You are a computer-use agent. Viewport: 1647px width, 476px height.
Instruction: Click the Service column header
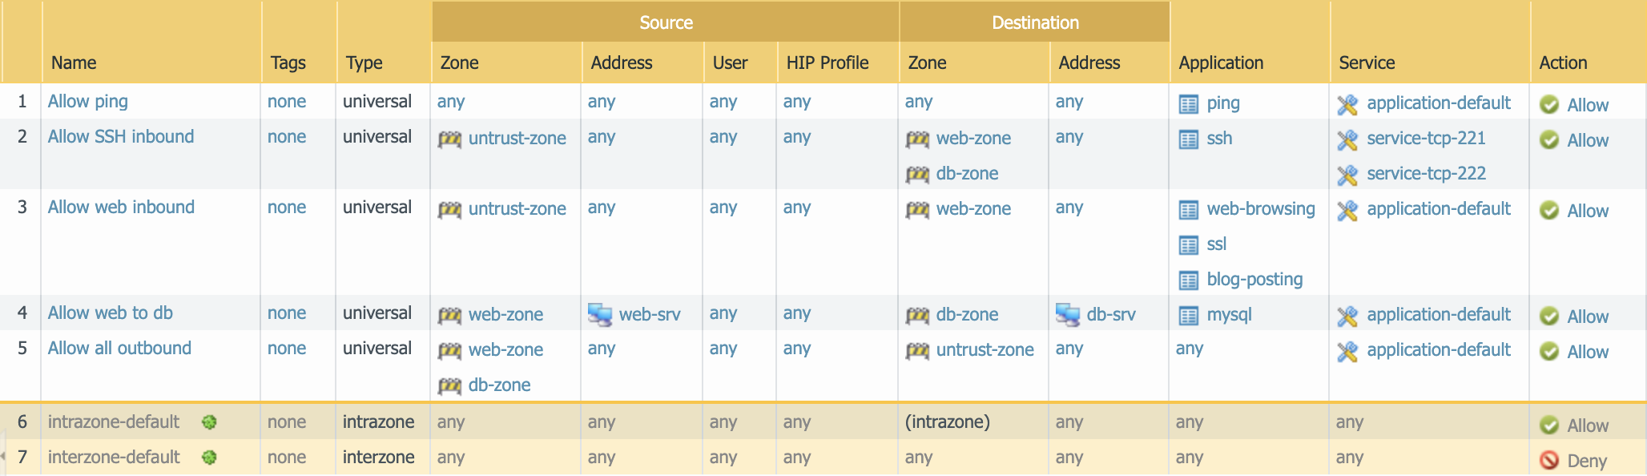click(1367, 63)
